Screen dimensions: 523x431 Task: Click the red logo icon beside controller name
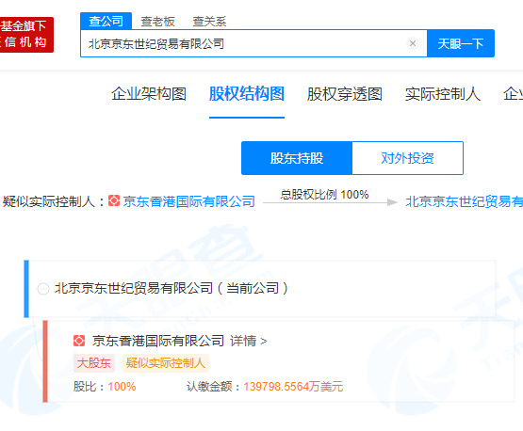pyautogui.click(x=114, y=200)
